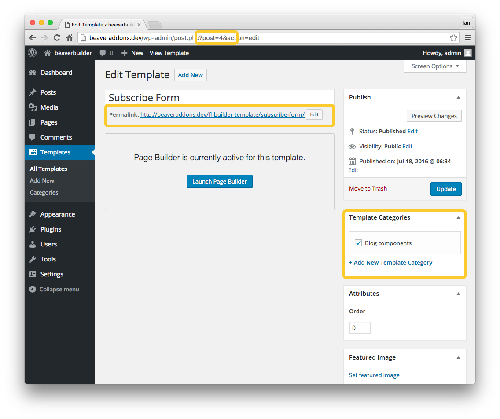Click the Media sidebar icon
500x419 pixels.
33,107
